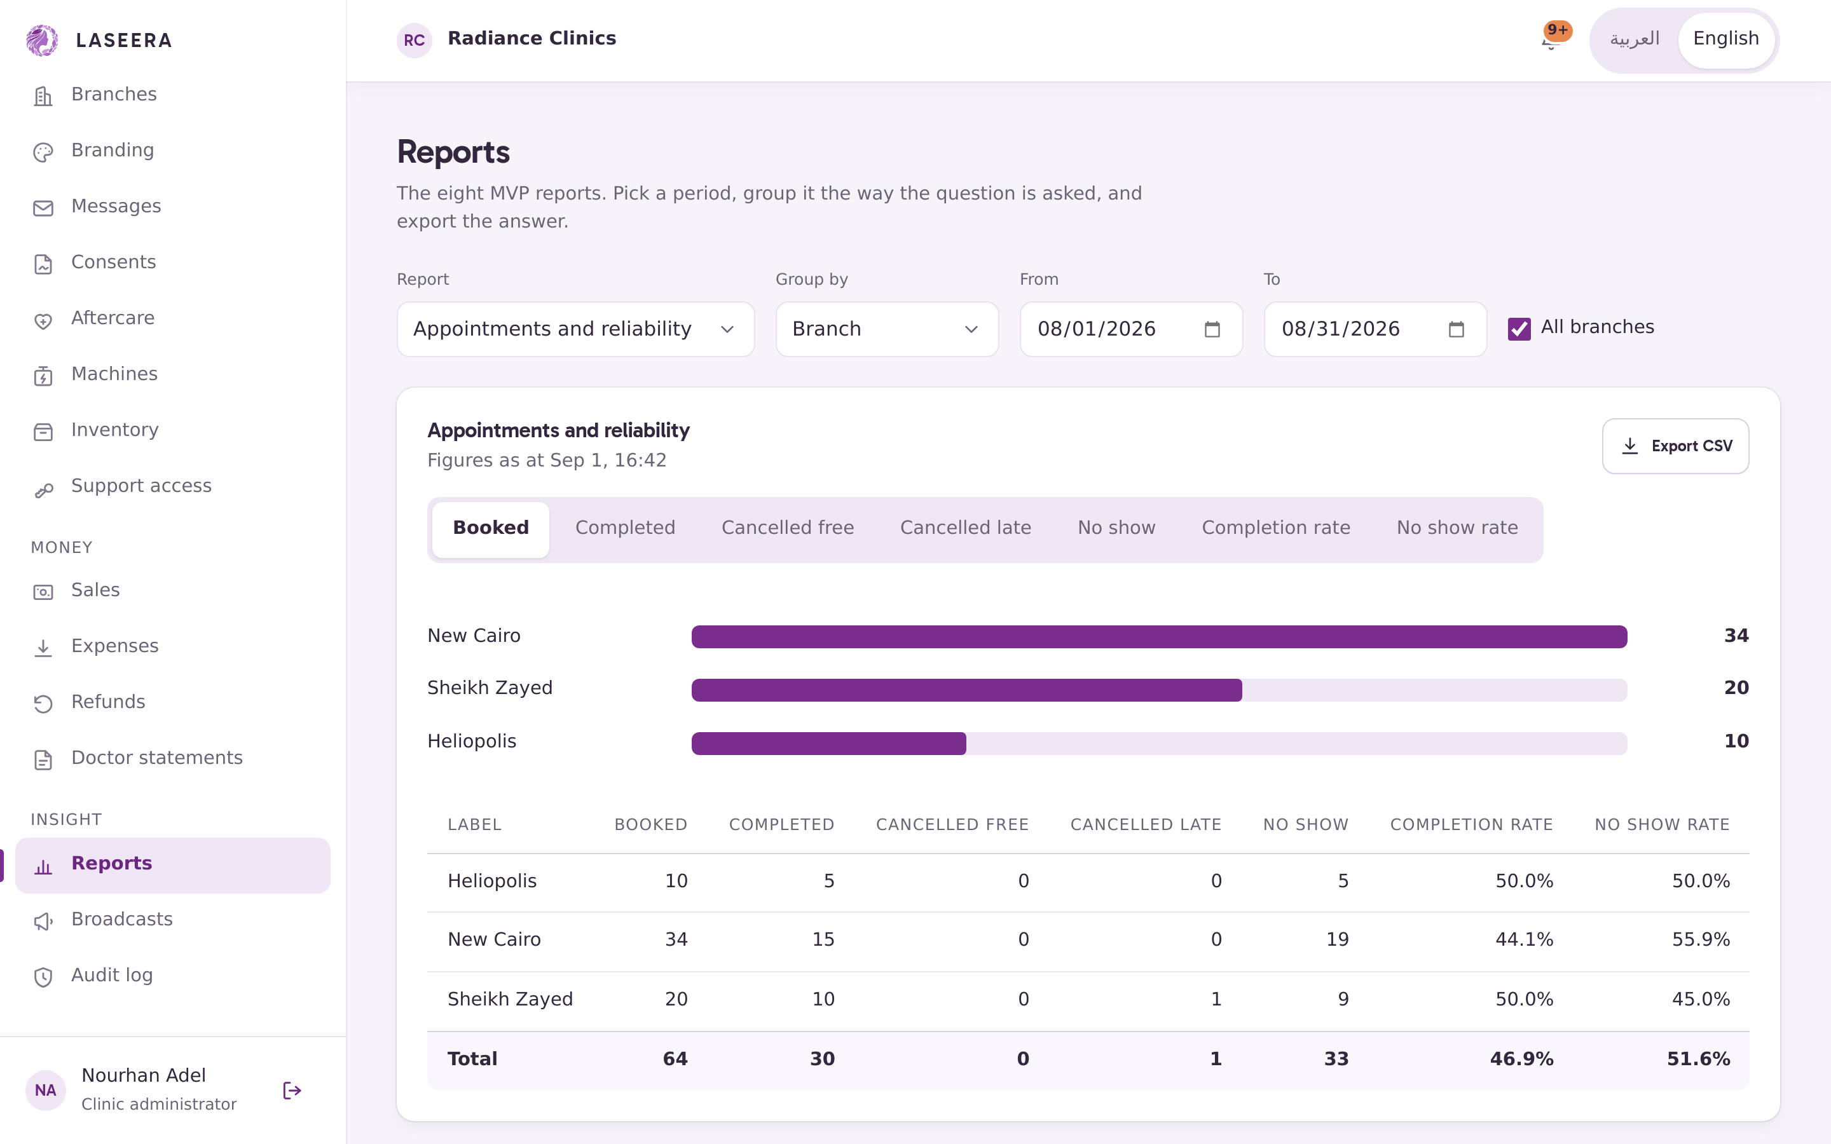Screen dimensions: 1831x1144
Task: Click the BOOKED column header
Action: pyautogui.click(x=650, y=825)
